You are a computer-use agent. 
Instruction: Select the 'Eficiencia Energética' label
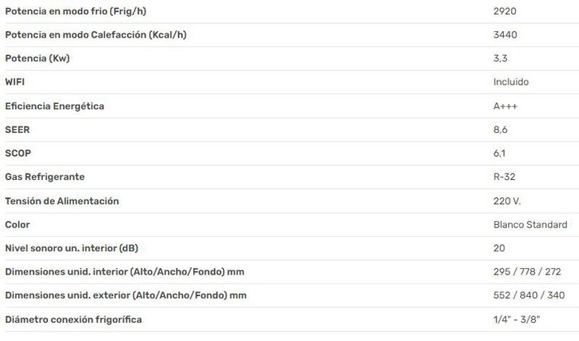[55, 106]
